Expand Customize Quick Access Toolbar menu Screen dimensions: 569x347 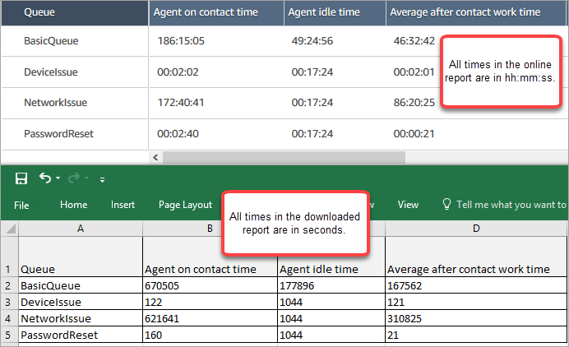[x=102, y=179]
